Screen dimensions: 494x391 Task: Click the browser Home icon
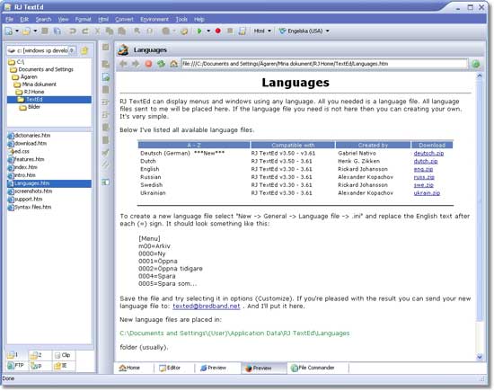[173, 64]
